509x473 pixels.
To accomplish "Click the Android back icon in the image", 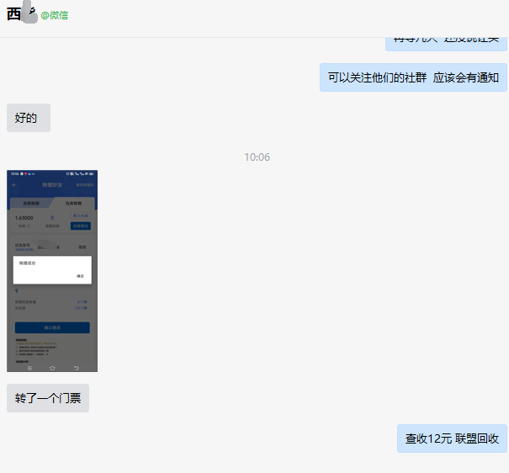I will tap(76, 368).
